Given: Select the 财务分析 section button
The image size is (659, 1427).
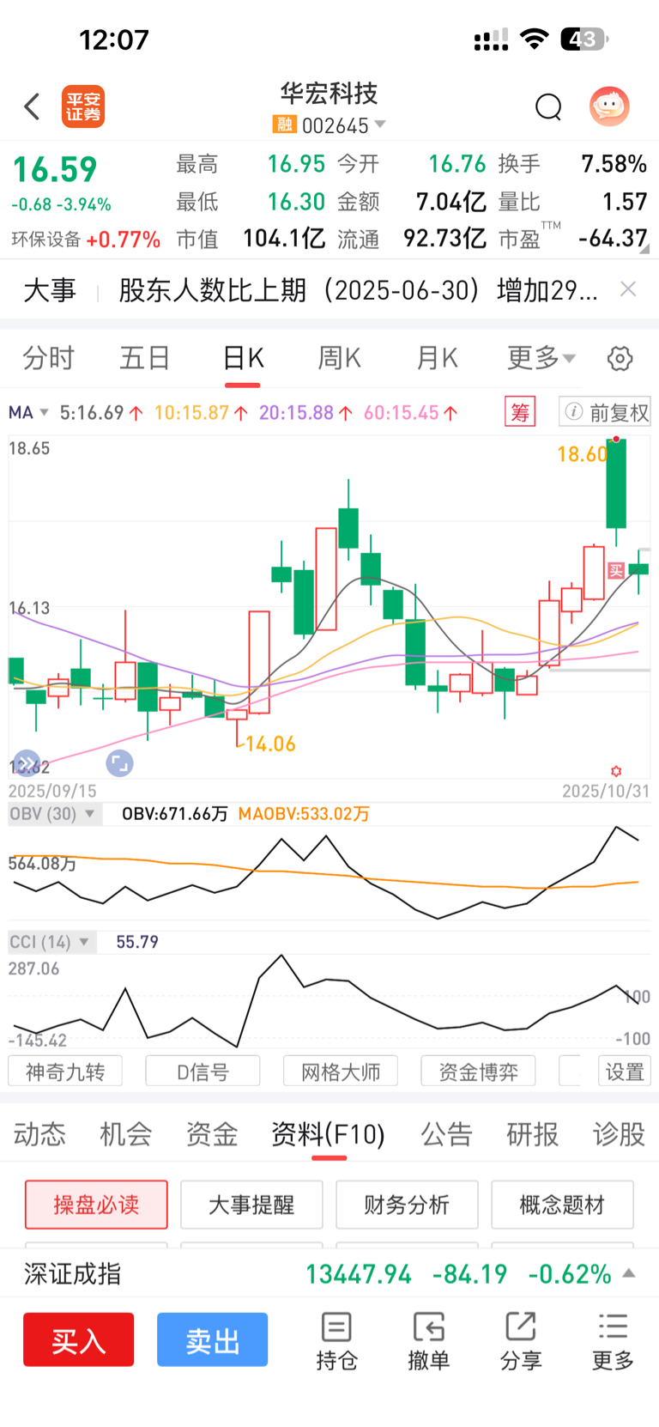Looking at the screenshot, I should point(407,1205).
